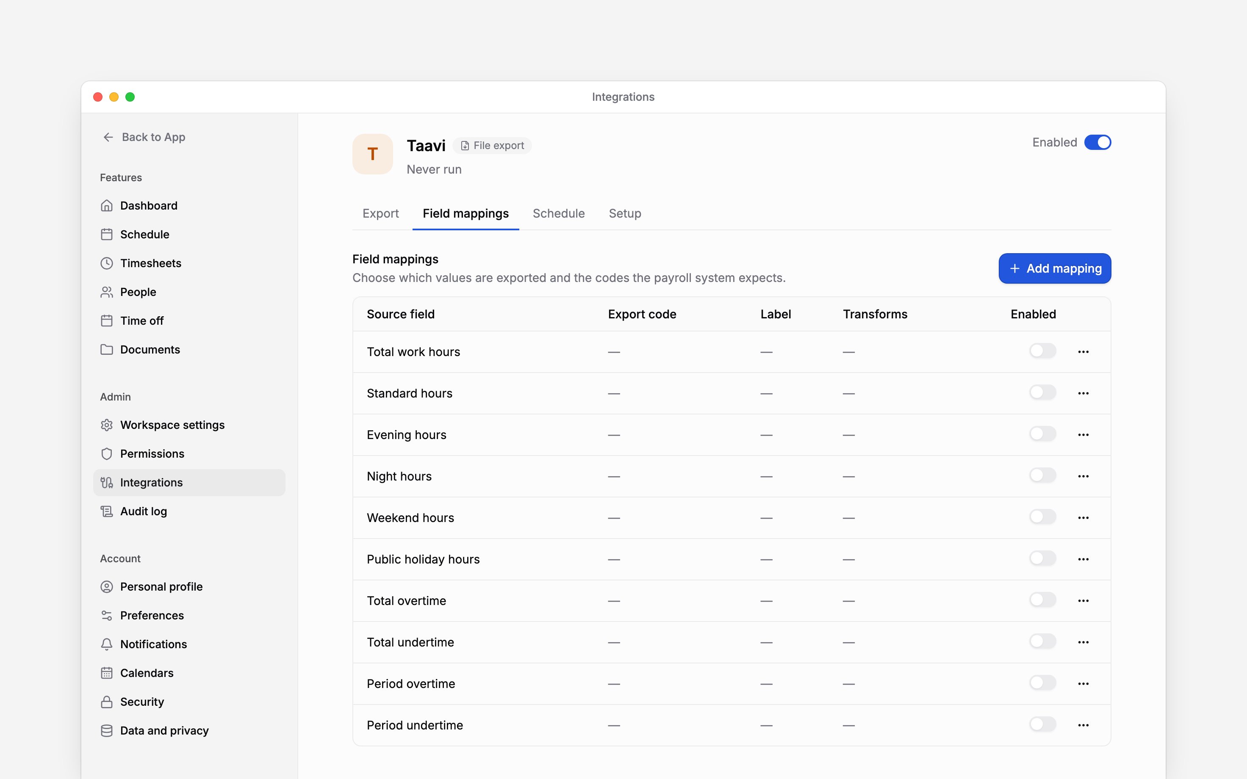This screenshot has height=779, width=1247.
Task: Open more options for Evening hours row
Action: coord(1083,435)
